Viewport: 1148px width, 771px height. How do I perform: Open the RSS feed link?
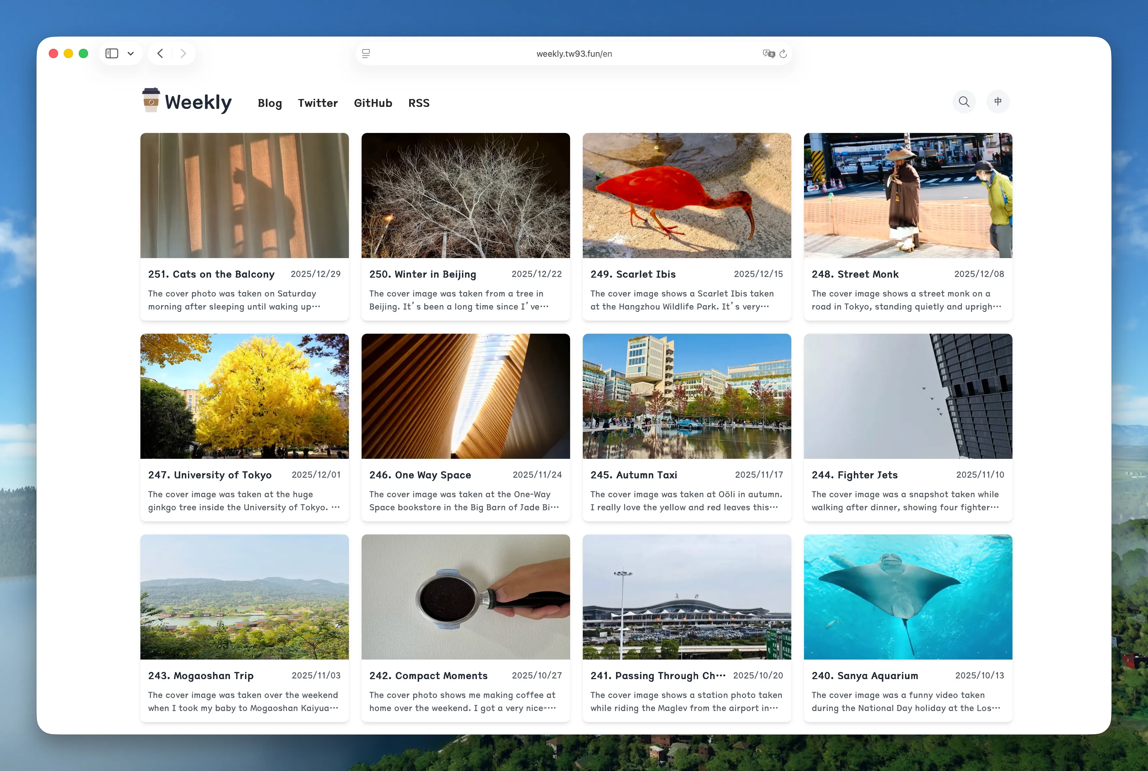[419, 103]
